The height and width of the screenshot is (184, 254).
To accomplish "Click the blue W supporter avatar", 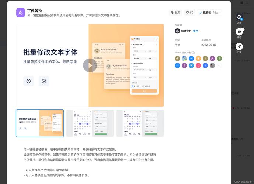I will (191, 66).
